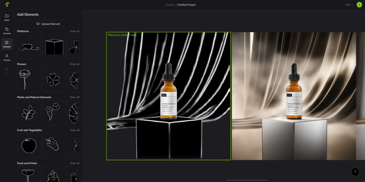Show next items in Flowers row
The height and width of the screenshot is (182, 365).
tap(76, 80)
